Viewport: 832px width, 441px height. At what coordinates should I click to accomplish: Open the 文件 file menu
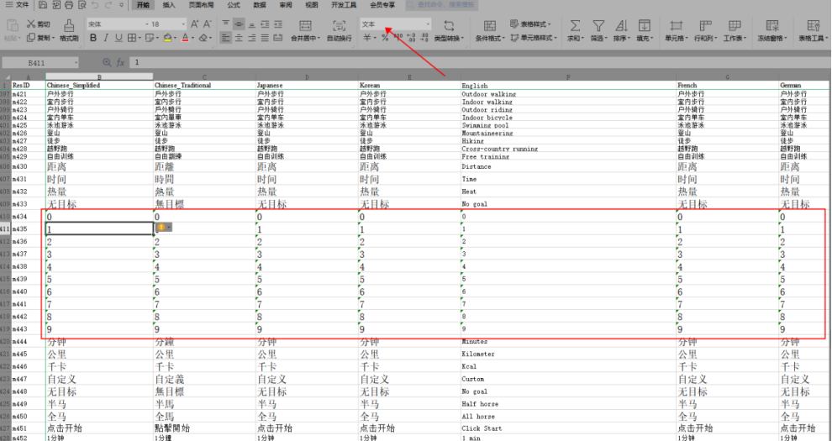18,5
